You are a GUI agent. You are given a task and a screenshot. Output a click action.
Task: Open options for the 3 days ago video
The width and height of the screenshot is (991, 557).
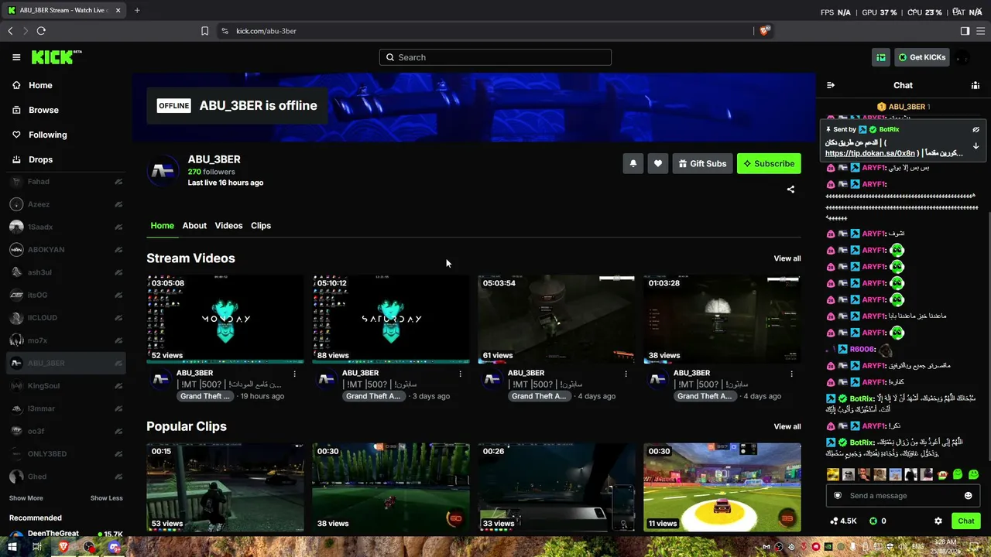click(x=461, y=374)
